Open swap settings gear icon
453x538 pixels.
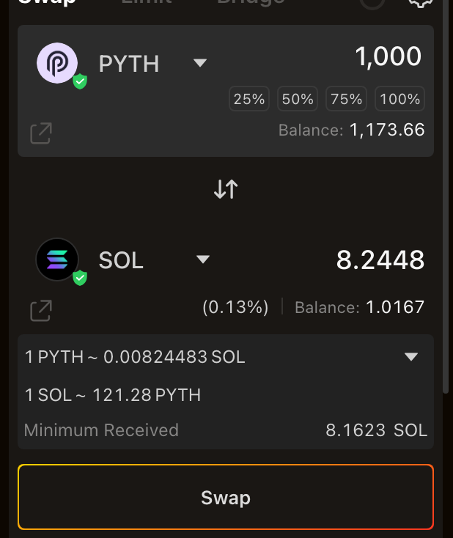(421, 3)
